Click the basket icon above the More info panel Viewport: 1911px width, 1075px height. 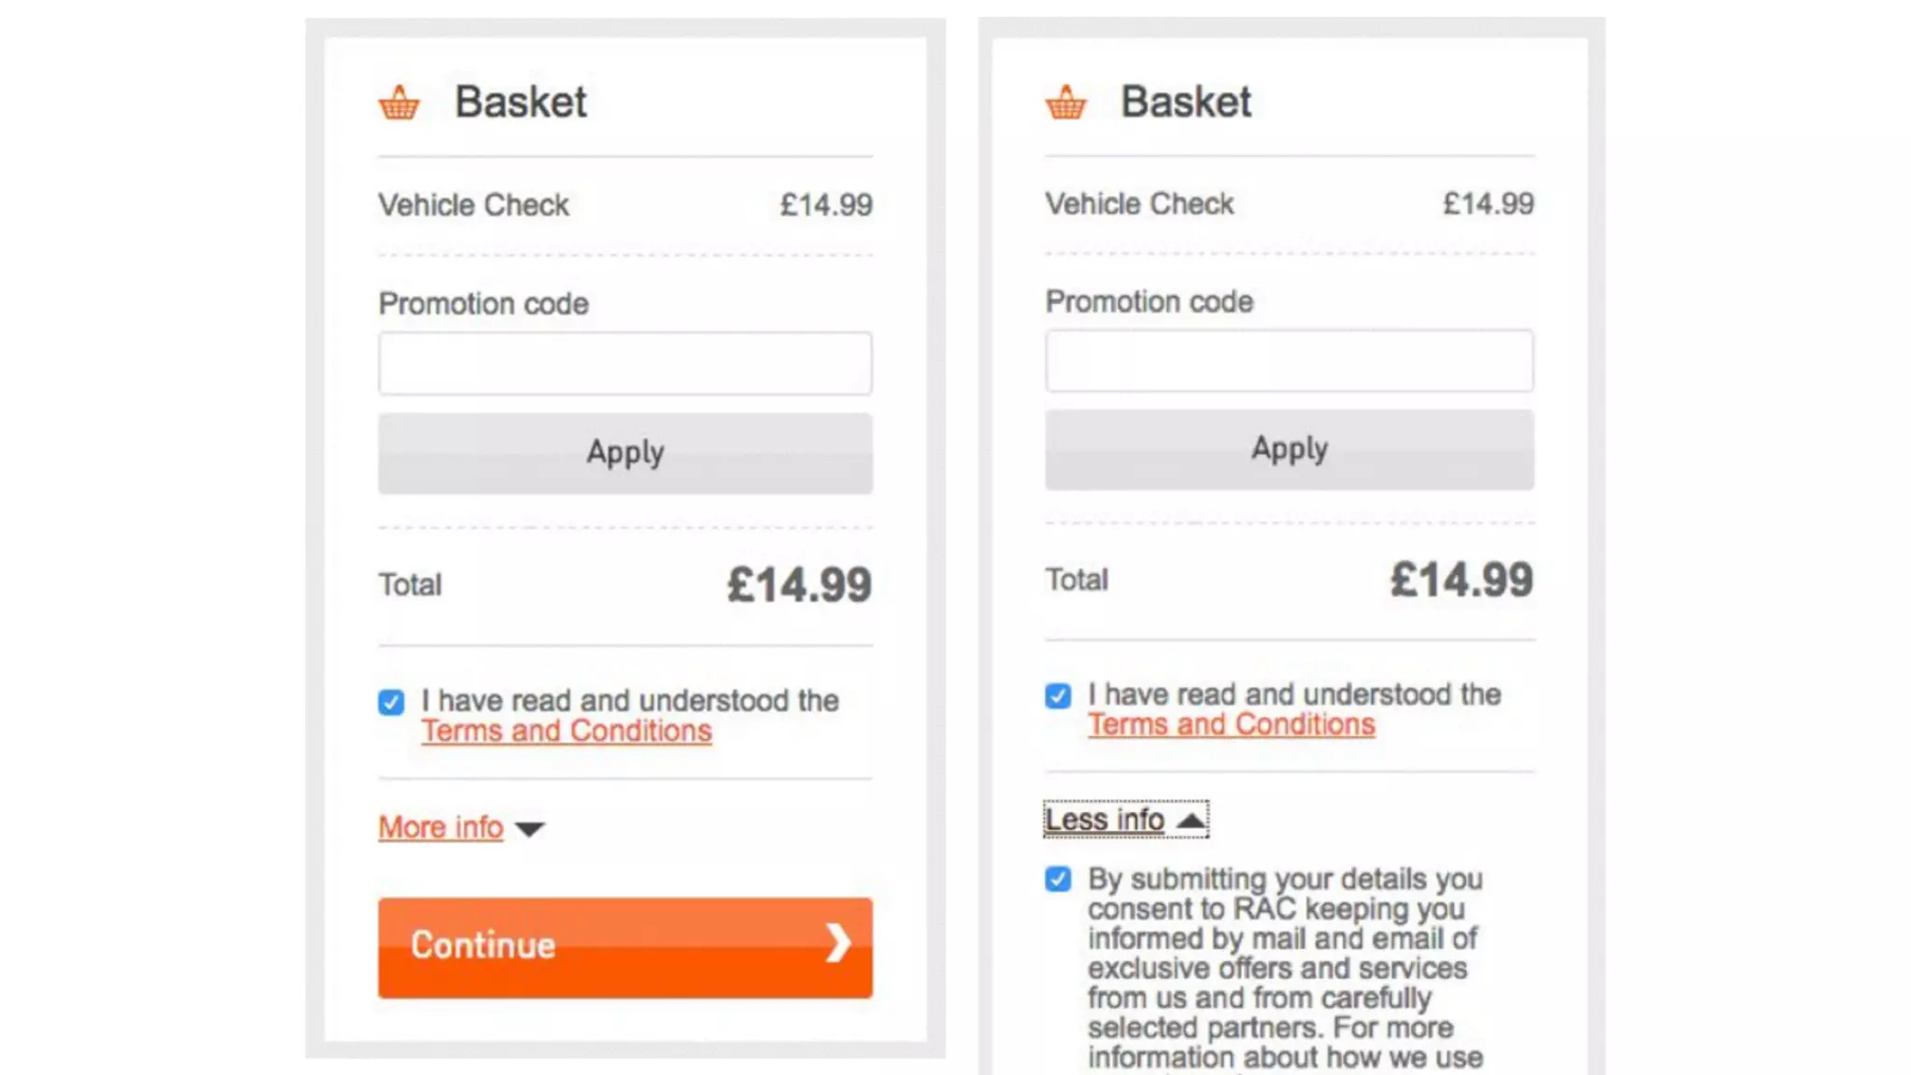(399, 103)
